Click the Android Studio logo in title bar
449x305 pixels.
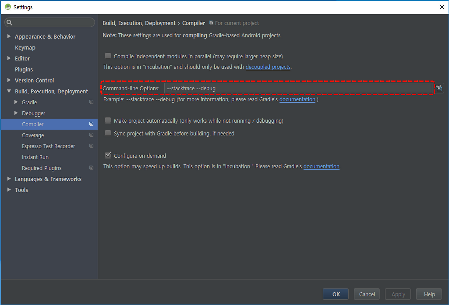(x=8, y=7)
